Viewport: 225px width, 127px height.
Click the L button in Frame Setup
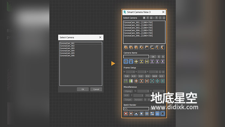pos(160,72)
